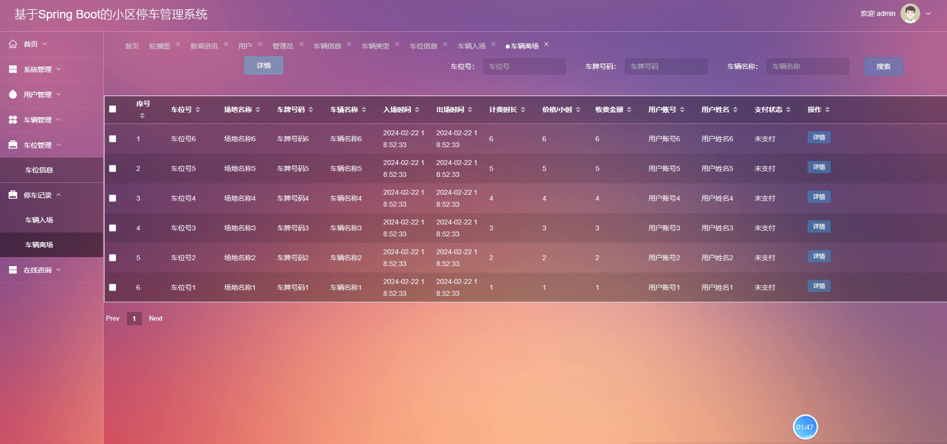
Task: Open the admin user dropdown arrow
Action: point(928,14)
